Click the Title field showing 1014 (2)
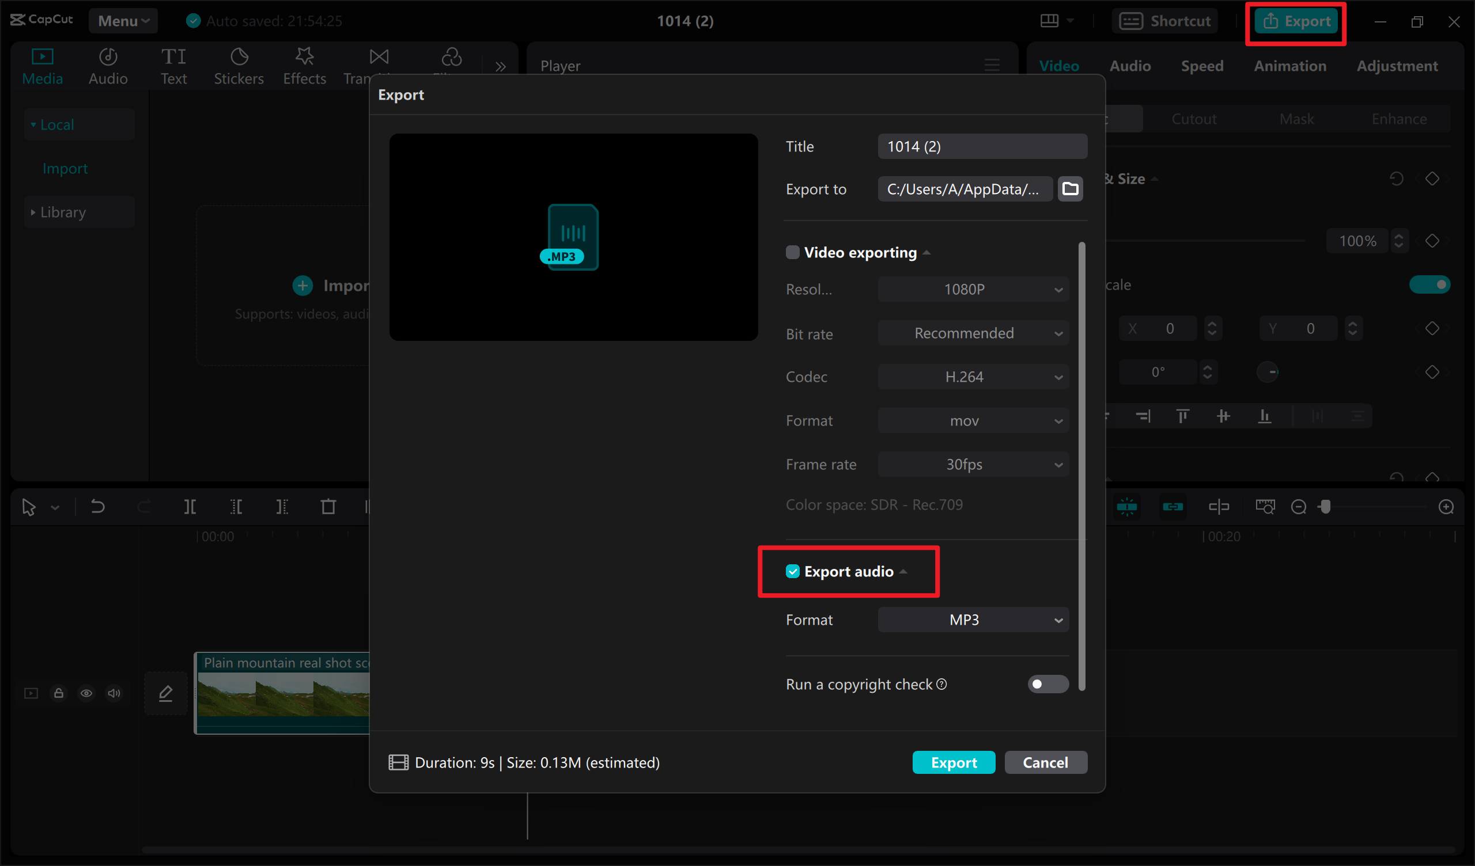Screen dimensions: 1475x866 click(x=982, y=146)
